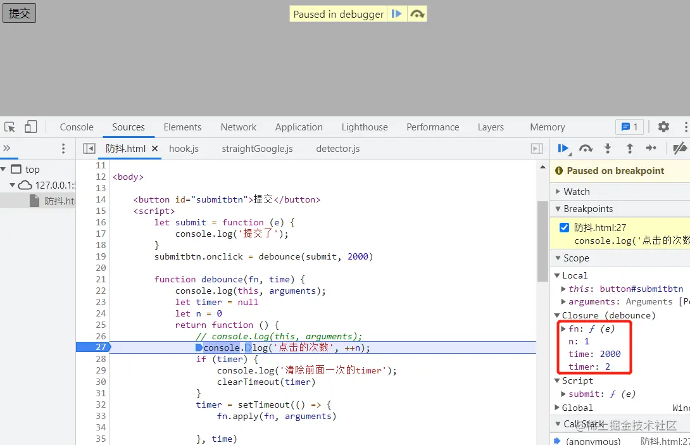The height and width of the screenshot is (445, 690).
Task: Click line number 32 in the gutter
Action: (101, 404)
